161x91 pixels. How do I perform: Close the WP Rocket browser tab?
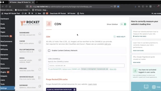pos(33,2)
